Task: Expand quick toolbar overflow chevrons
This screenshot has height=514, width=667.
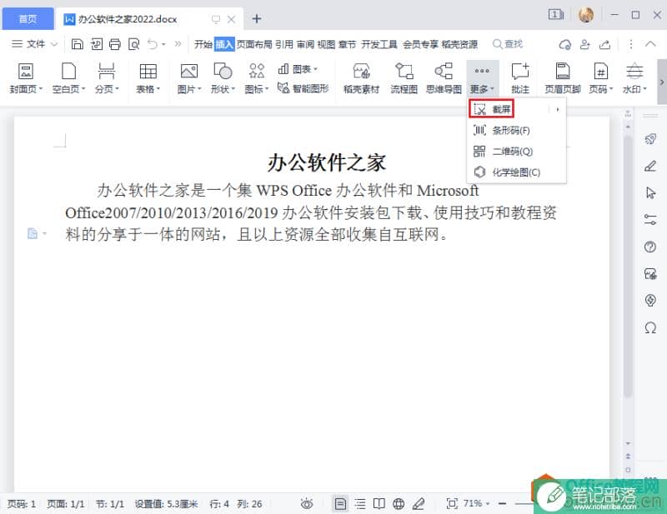Action: click(178, 43)
